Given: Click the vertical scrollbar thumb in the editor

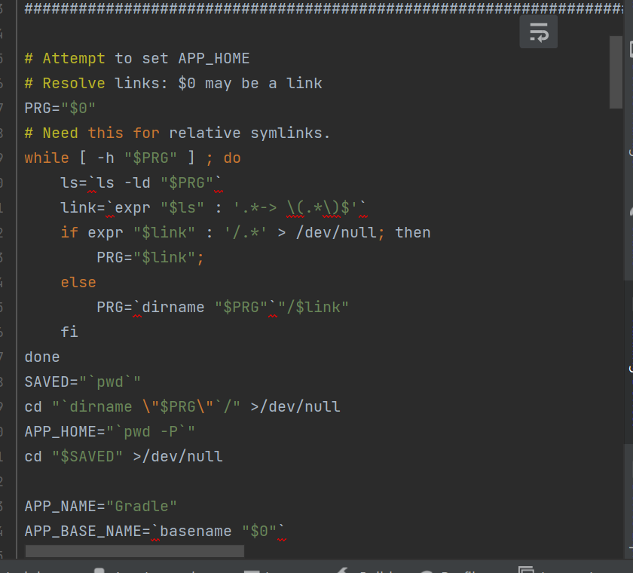Looking at the screenshot, I should [x=616, y=72].
